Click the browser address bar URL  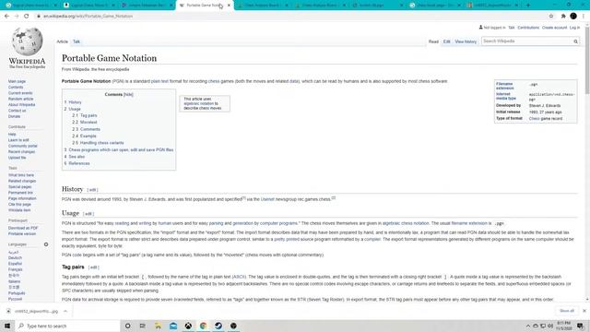pyautogui.click(x=88, y=17)
